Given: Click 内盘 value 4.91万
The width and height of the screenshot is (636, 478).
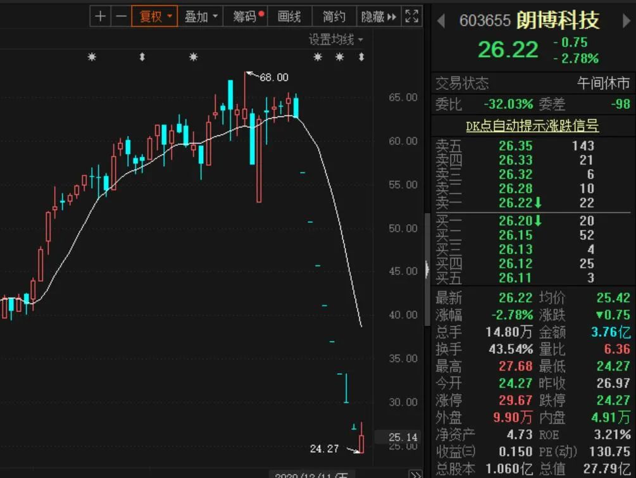Looking at the screenshot, I should [x=611, y=417].
